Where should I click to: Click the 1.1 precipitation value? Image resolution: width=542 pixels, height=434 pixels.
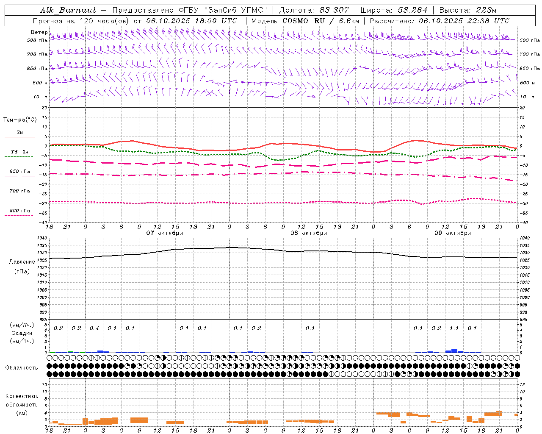454,328
